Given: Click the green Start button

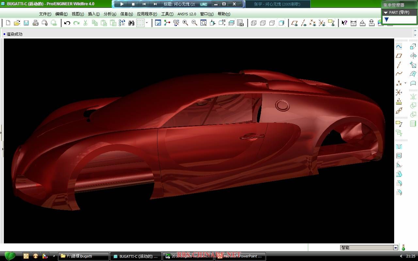Looking at the screenshot, I should click(10, 256).
